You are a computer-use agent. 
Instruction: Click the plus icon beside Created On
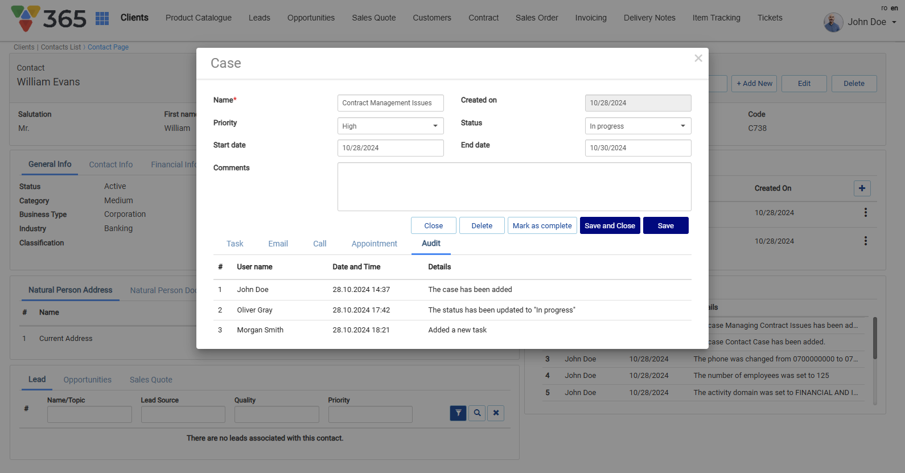(862, 188)
